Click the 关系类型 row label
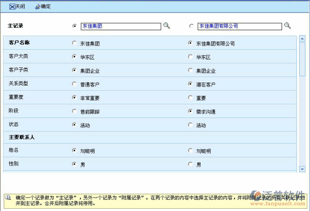 click(19, 83)
